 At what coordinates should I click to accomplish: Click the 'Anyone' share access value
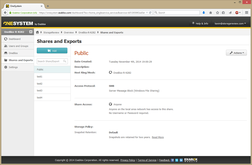pyautogui.click(x=117, y=104)
